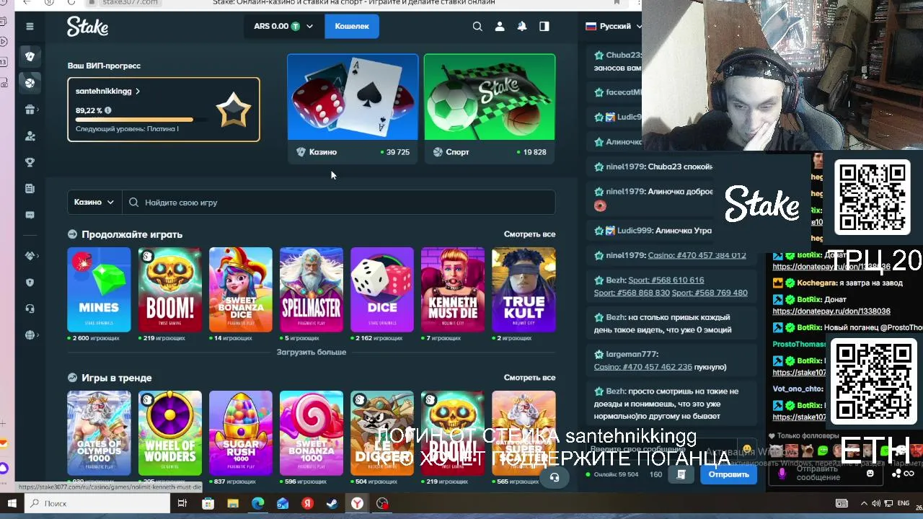This screenshot has height=519, width=923.
Task: Open notifications bell icon in header
Action: pos(522,27)
